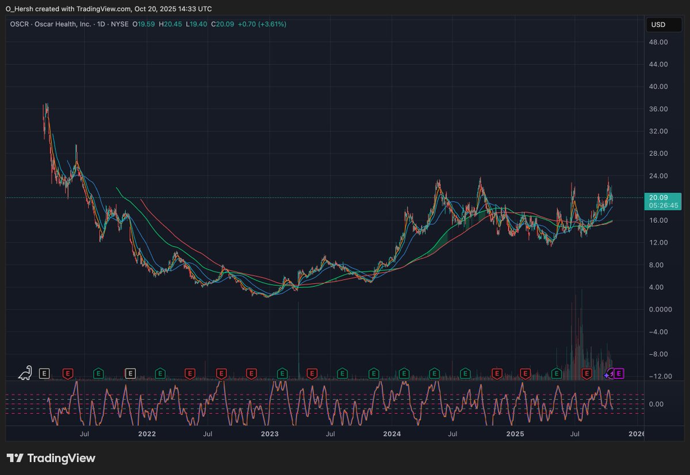The height and width of the screenshot is (475, 690).
Task: Click the bar countdown 05:26:45
Action: [663, 205]
